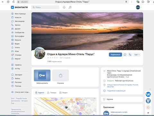The image size is (154, 116).
Task: Switch to the Товары tab
Action: tap(52, 93)
